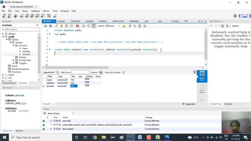The height and width of the screenshot is (141, 251).
Task: Toggle the left sidebar panel visibility button
Action: click(241, 16)
